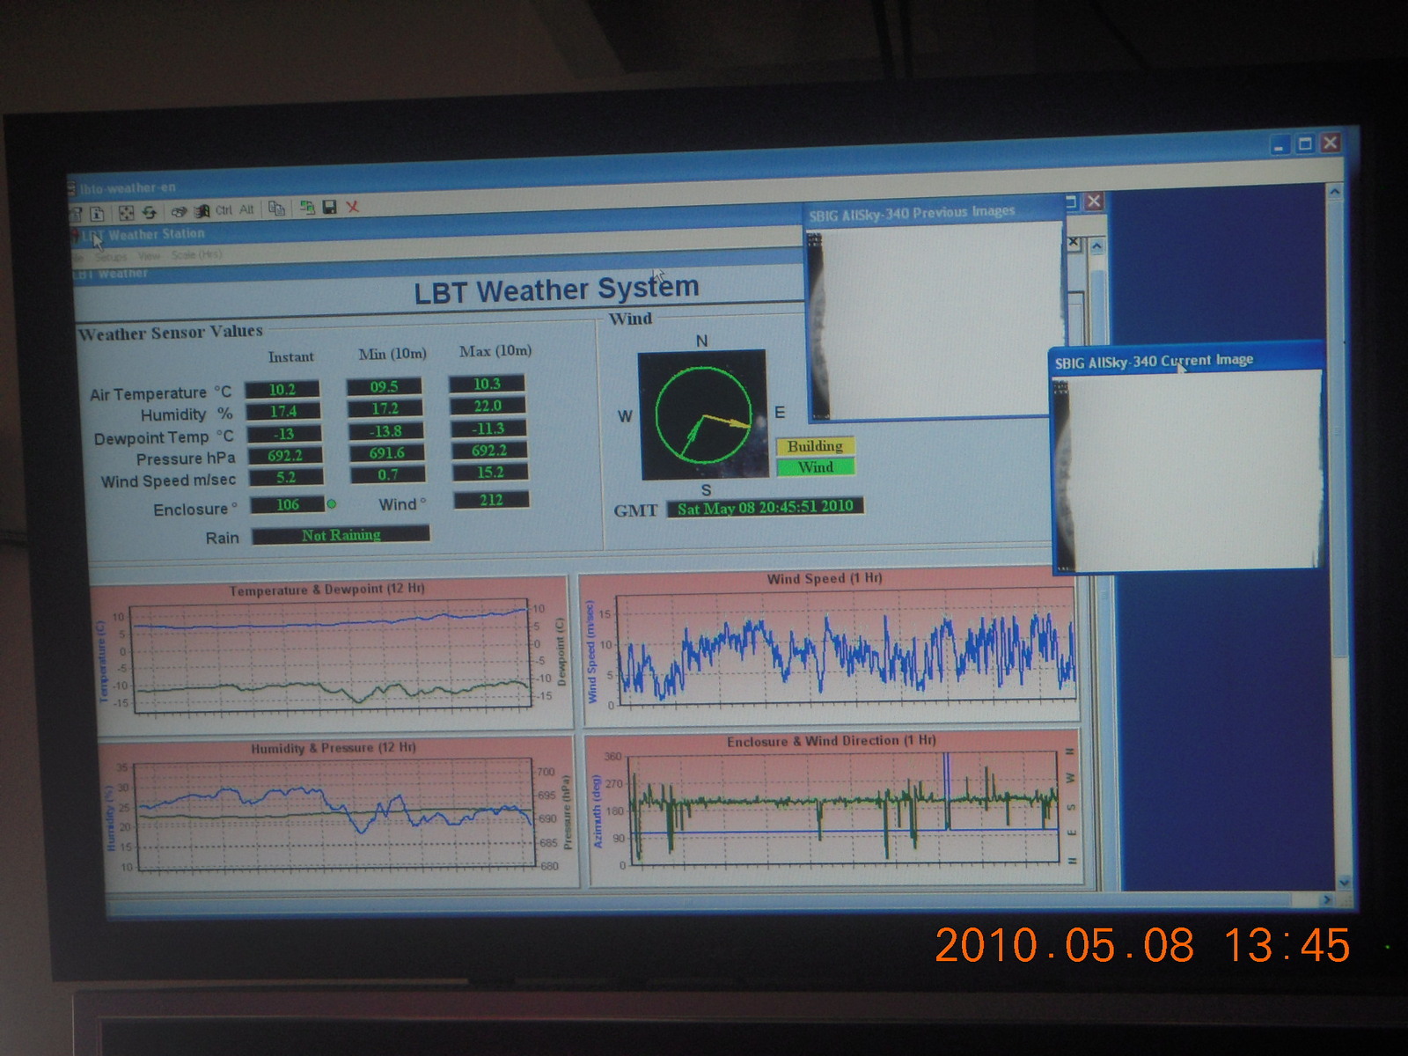The image size is (1408, 1056).
Task: Click the red X disconnect icon
Action: coord(352,208)
